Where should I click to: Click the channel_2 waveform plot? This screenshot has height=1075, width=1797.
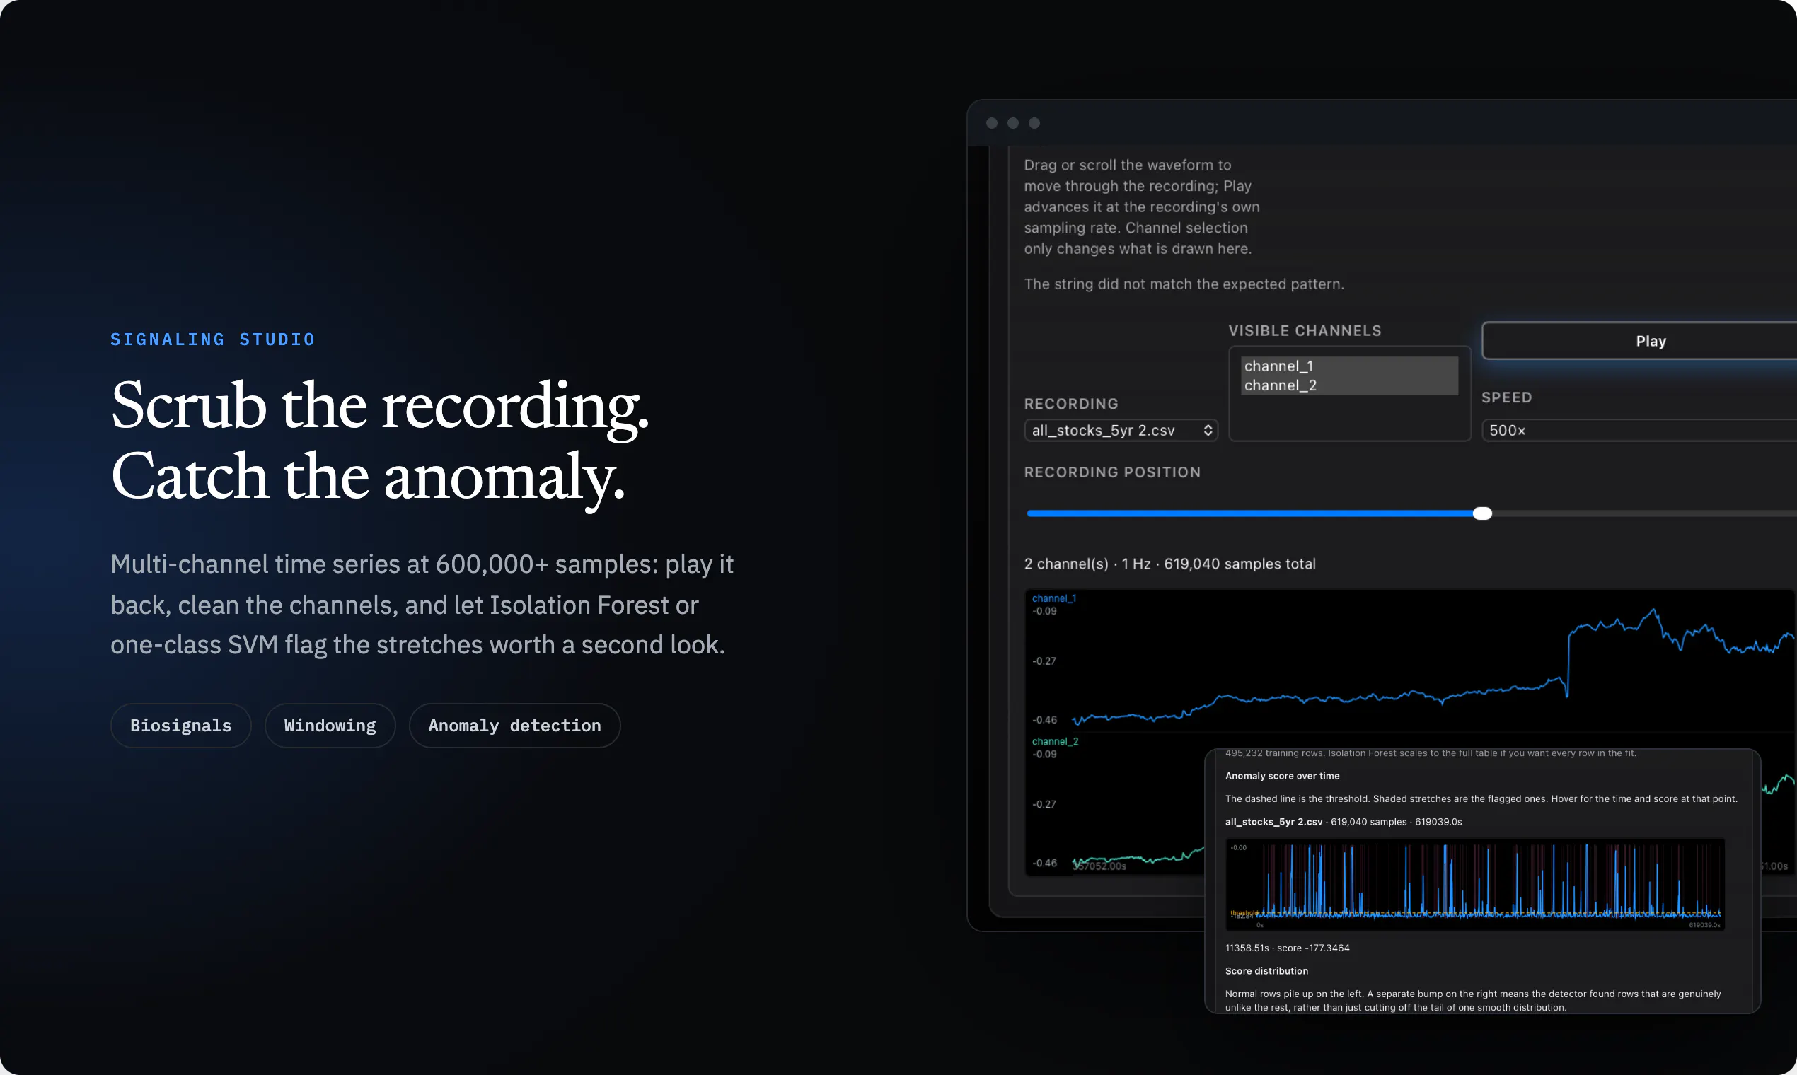point(1116,804)
